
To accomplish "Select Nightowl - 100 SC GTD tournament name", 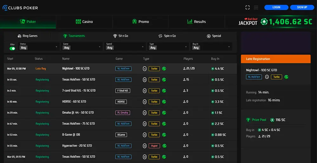I will coord(76,68).
